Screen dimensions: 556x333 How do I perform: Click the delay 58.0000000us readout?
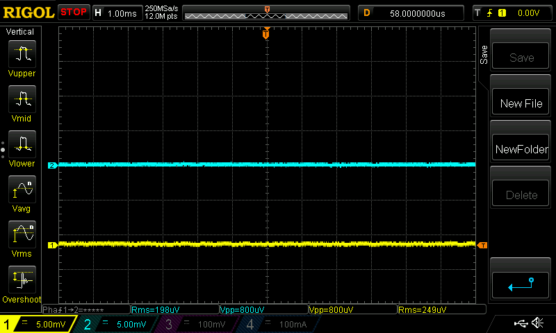(x=418, y=13)
